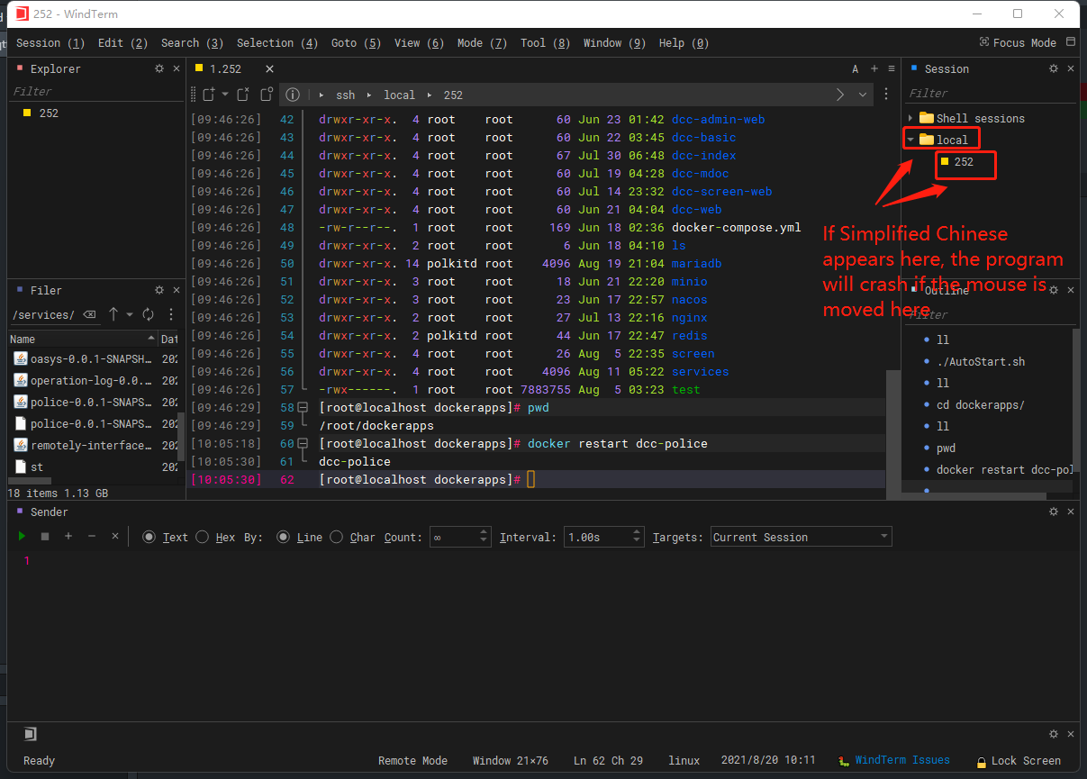Viewport: 1087px width, 779px height.
Task: Open the Goto menu
Action: (x=356, y=42)
